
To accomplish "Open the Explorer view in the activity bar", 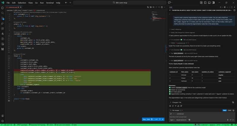I will point(2,8).
